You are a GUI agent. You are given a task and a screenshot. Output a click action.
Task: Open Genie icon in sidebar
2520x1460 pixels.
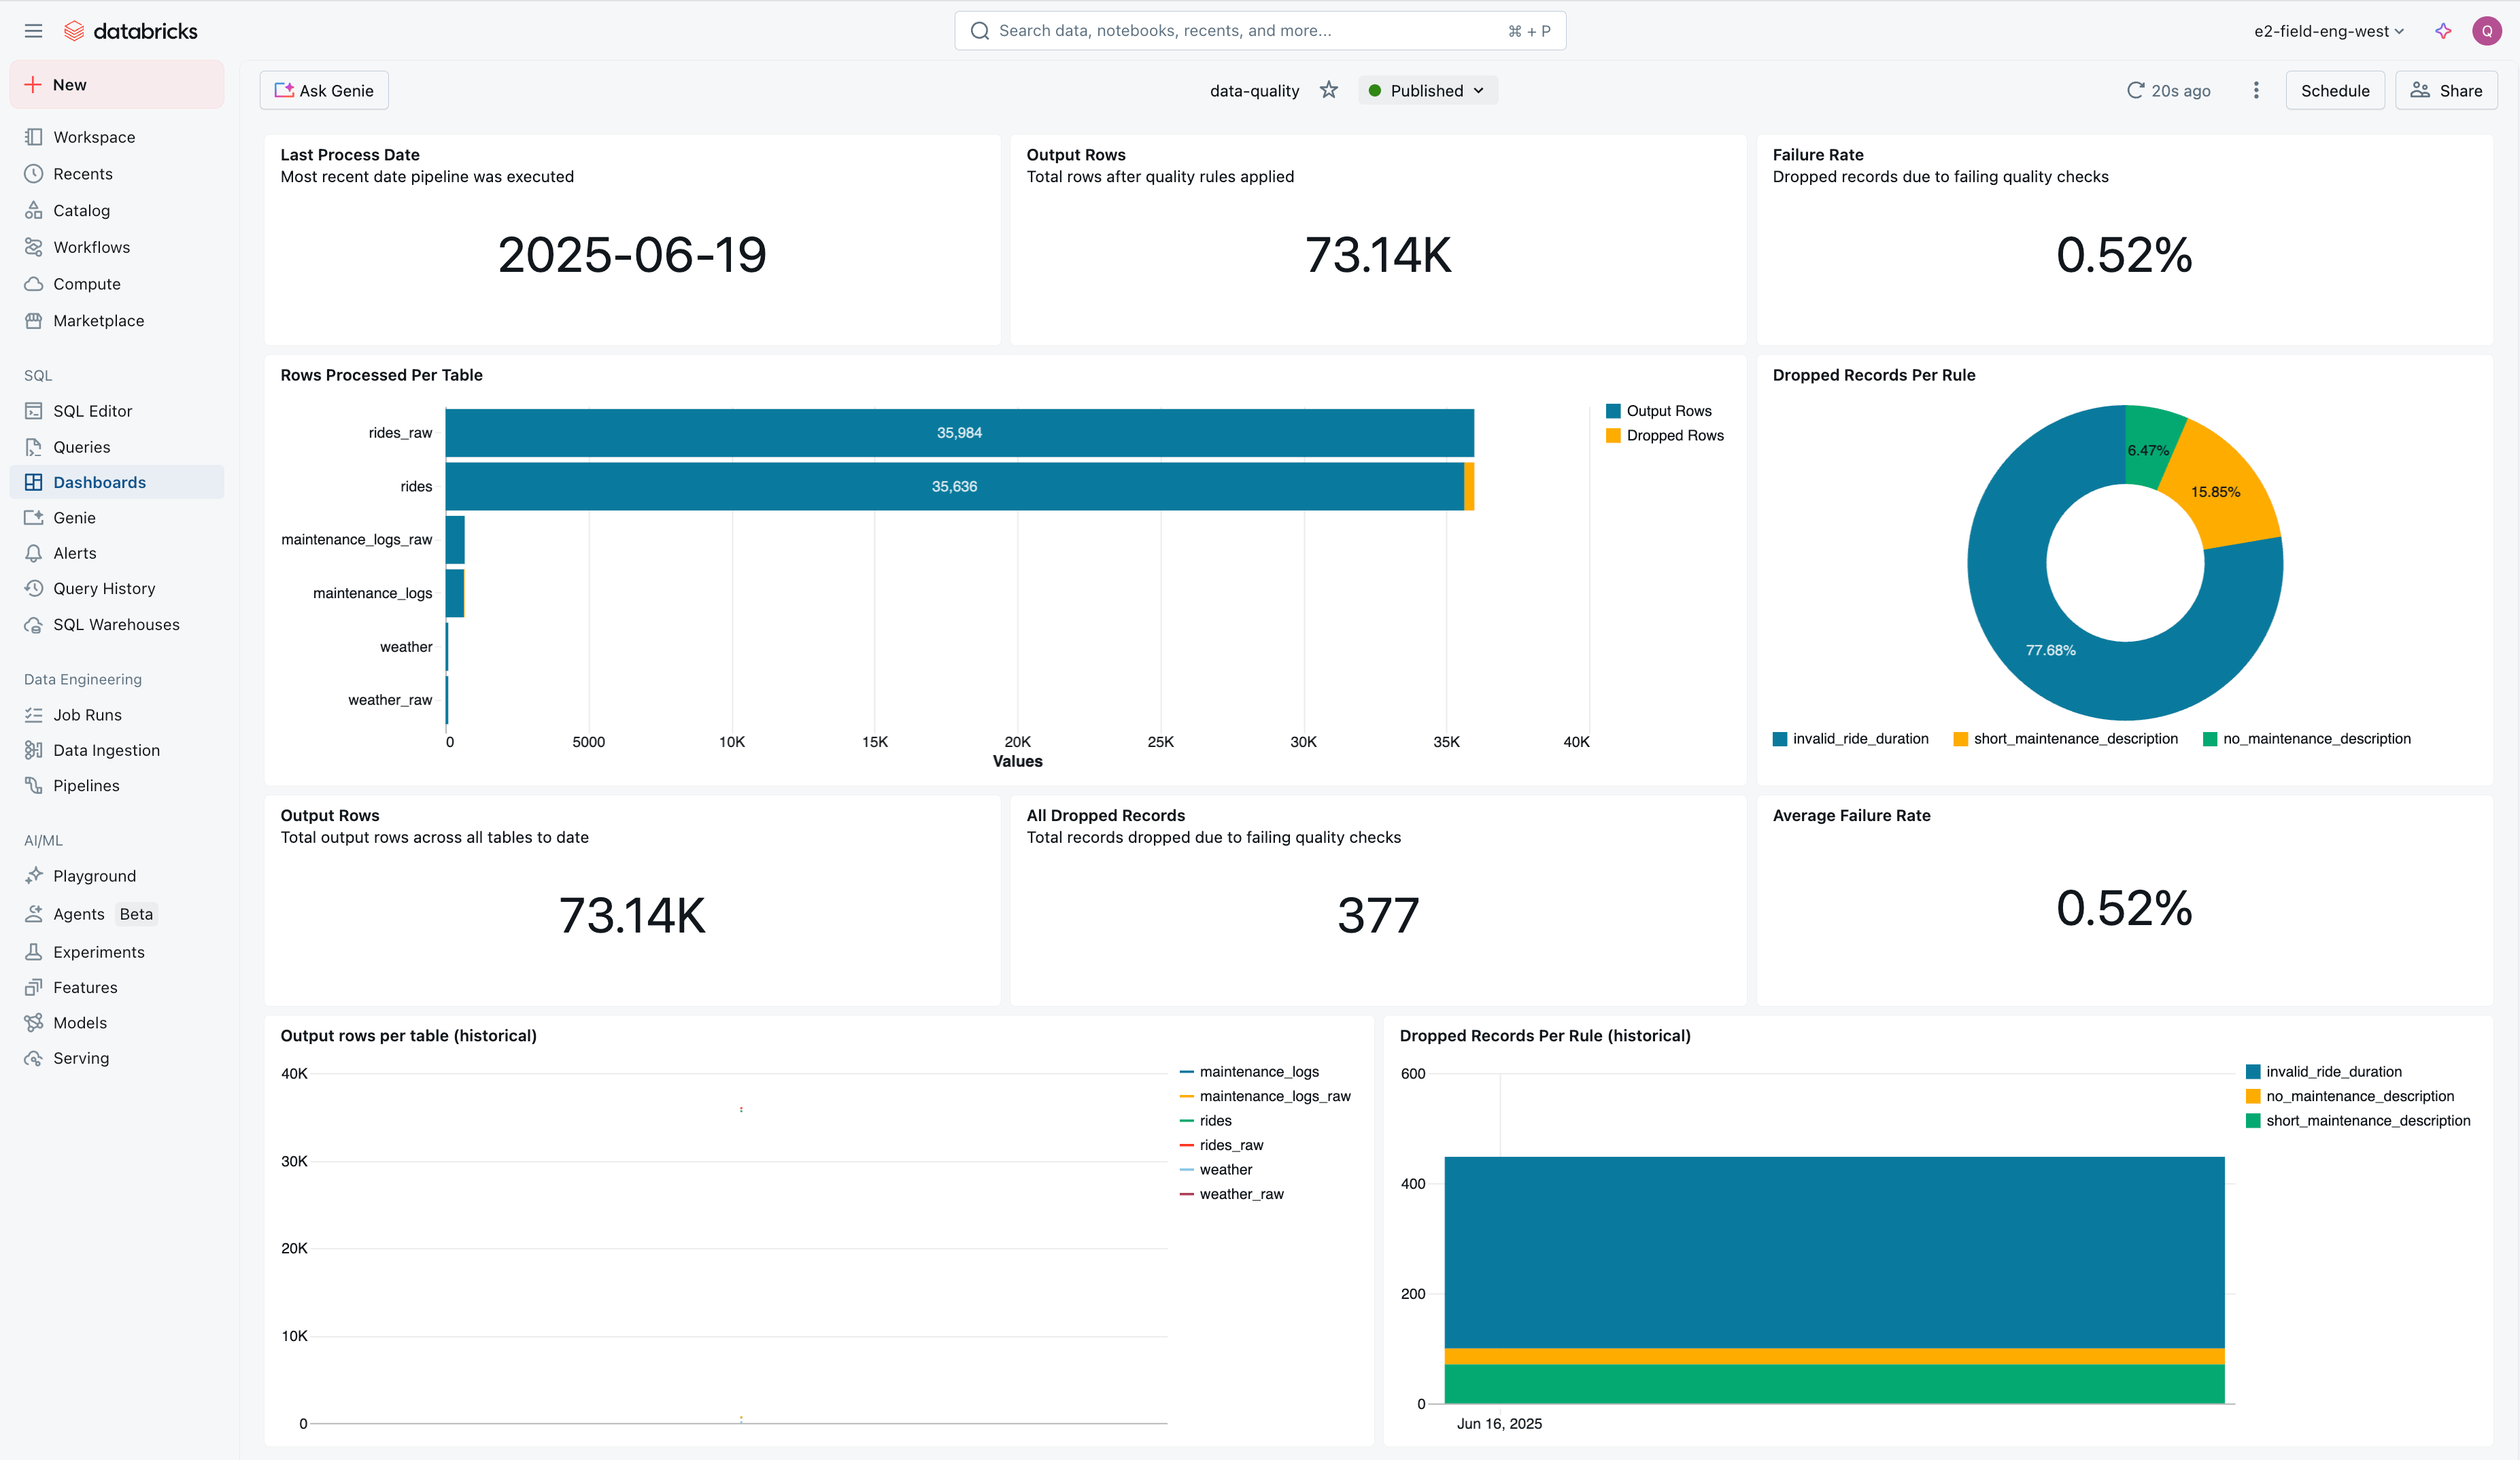[x=34, y=518]
